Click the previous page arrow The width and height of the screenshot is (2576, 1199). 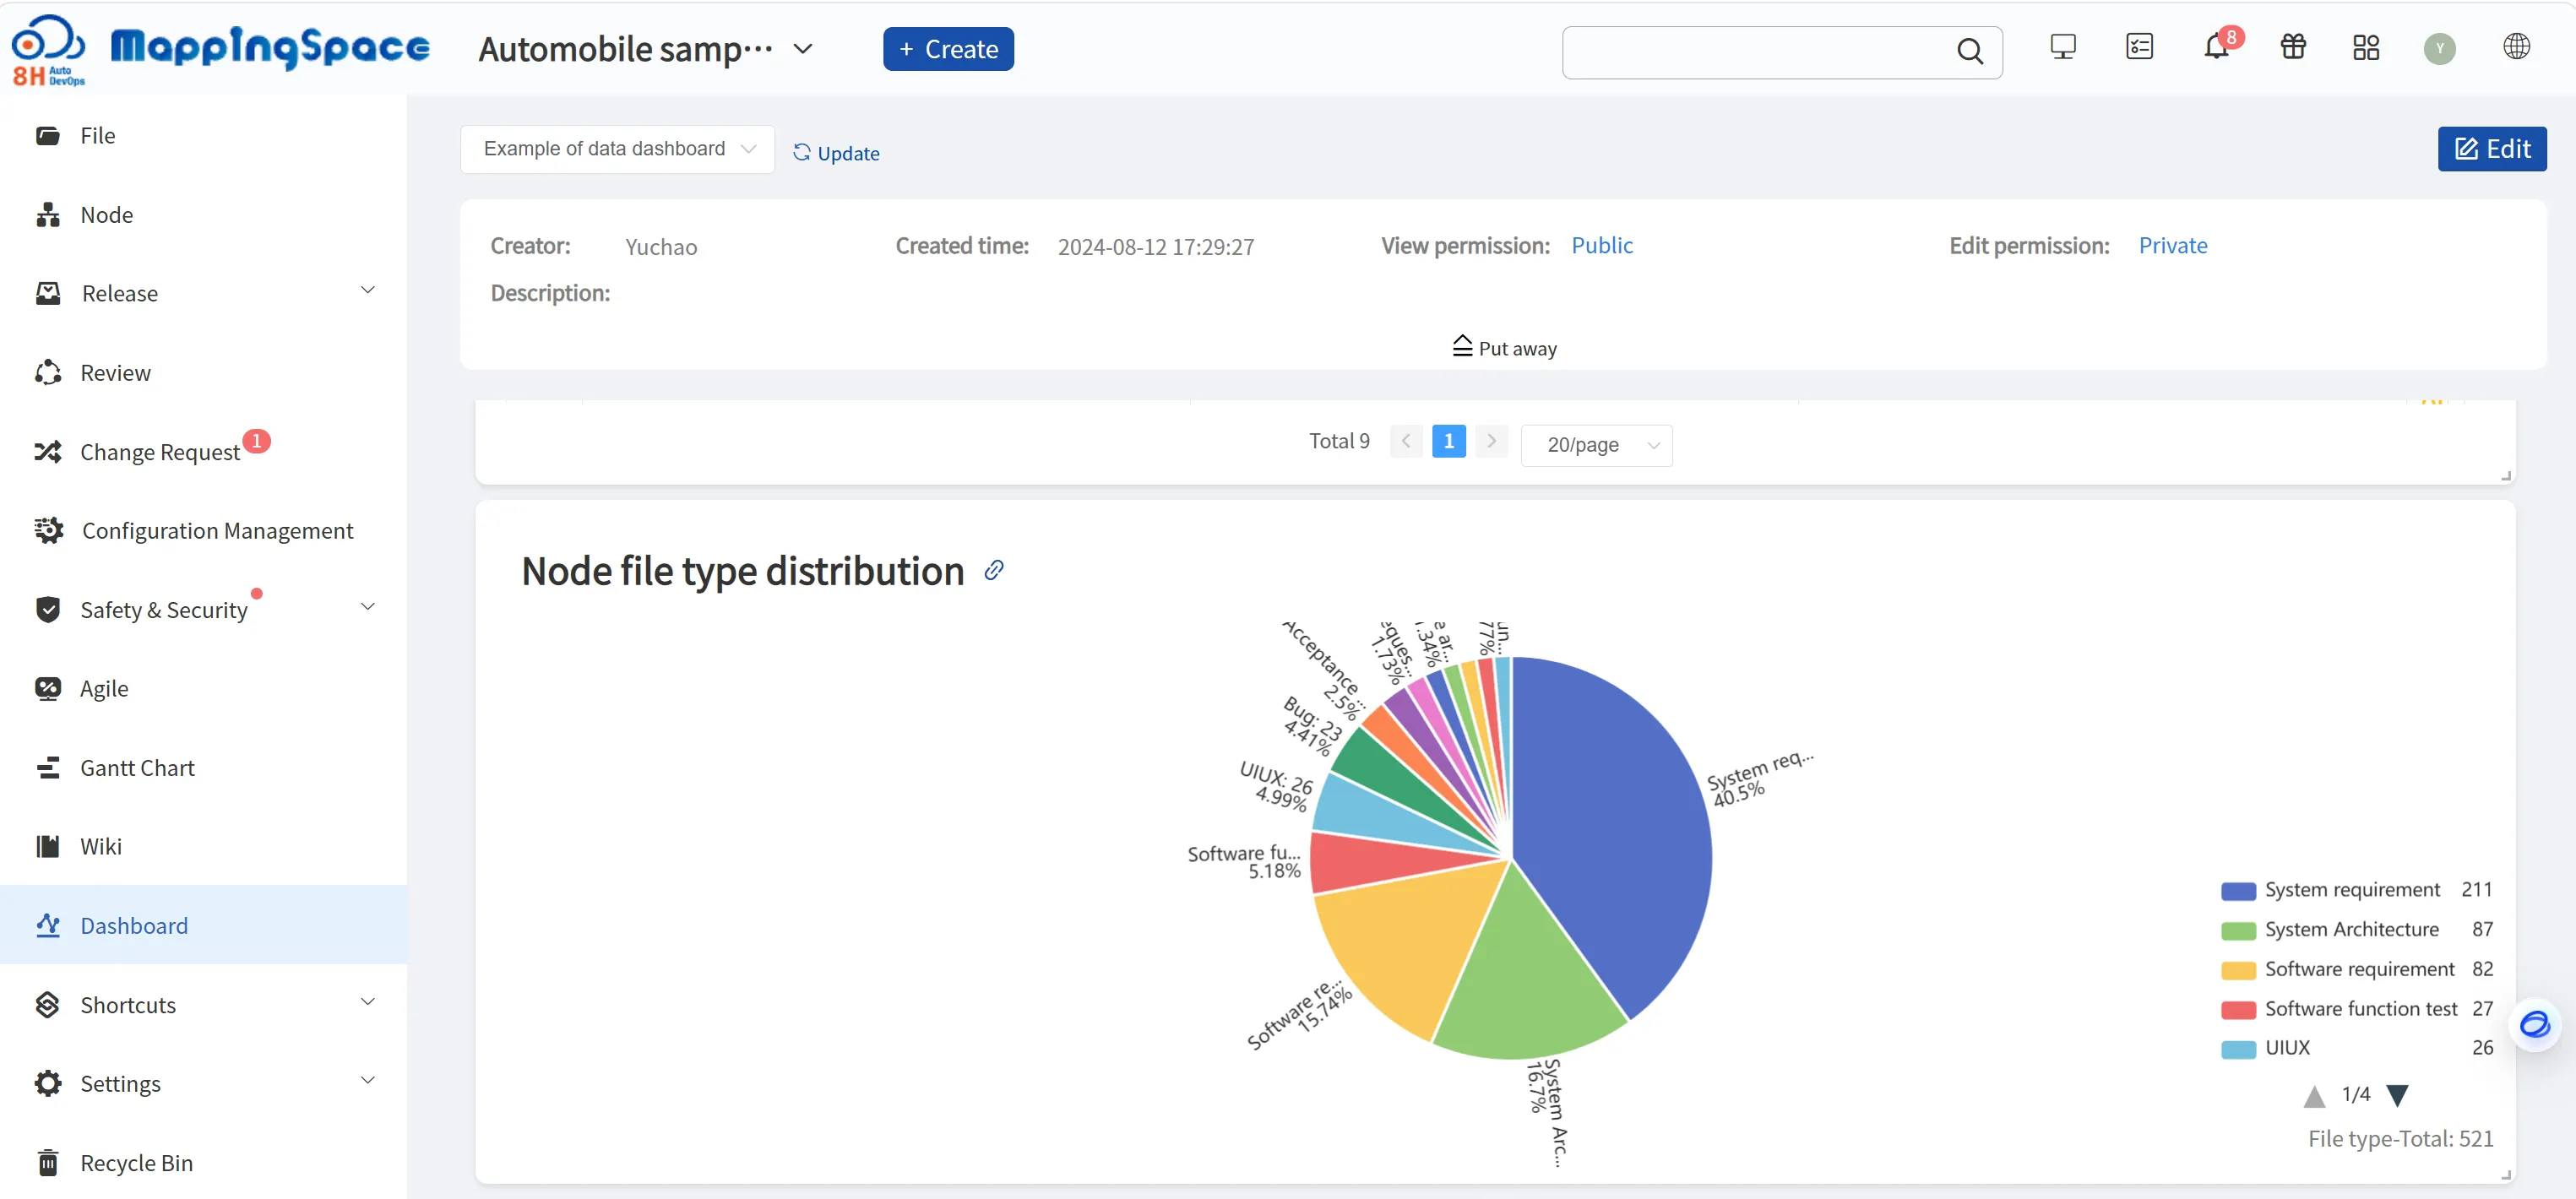coord(1406,441)
